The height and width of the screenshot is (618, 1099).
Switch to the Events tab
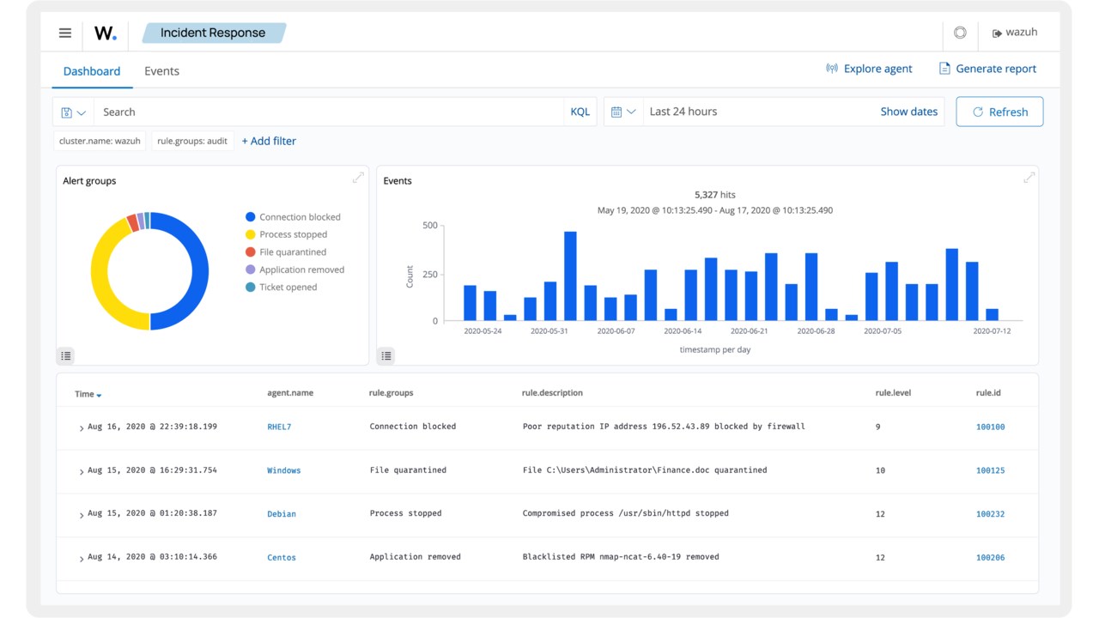[x=161, y=71]
